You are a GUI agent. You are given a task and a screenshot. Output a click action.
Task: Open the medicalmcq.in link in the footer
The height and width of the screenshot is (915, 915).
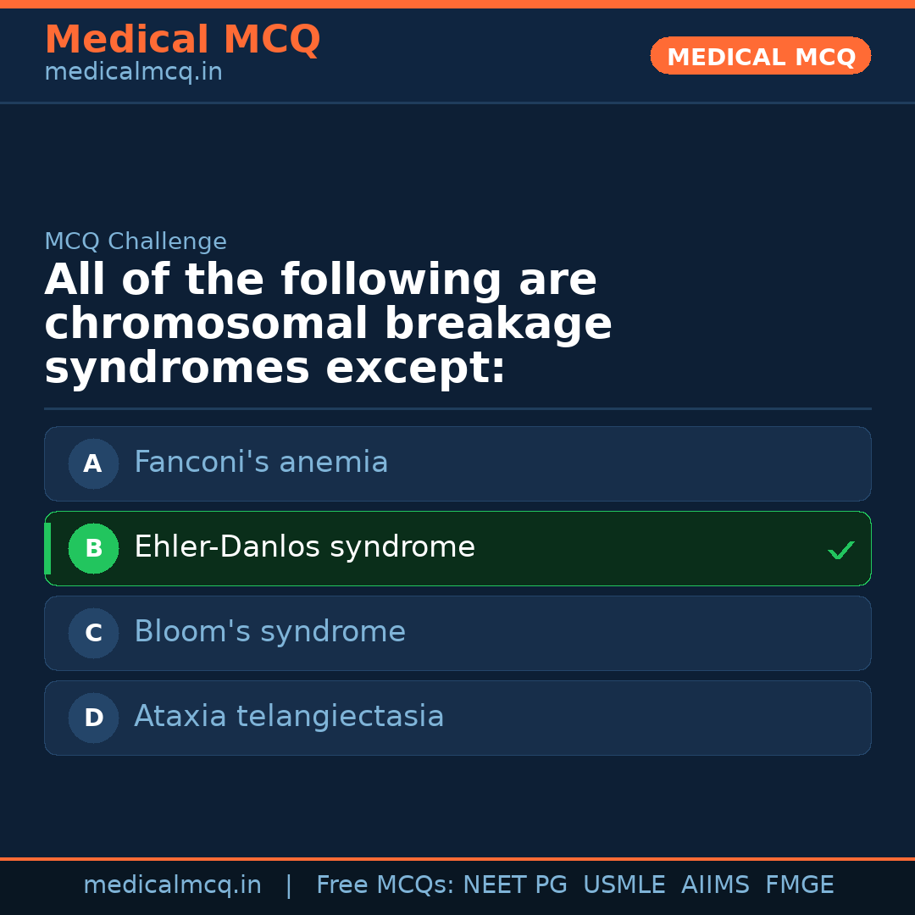[172, 885]
